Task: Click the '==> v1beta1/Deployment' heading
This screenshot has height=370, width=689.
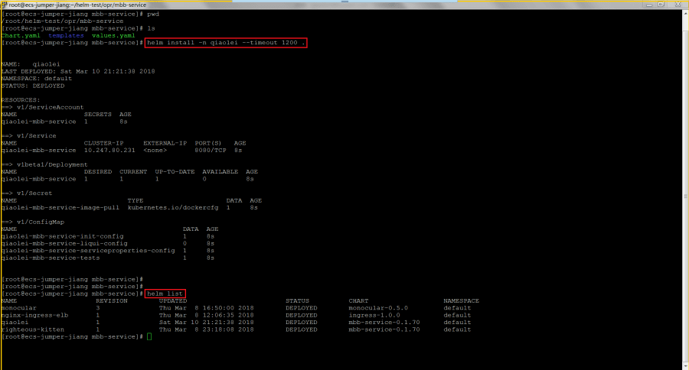Action: click(44, 164)
